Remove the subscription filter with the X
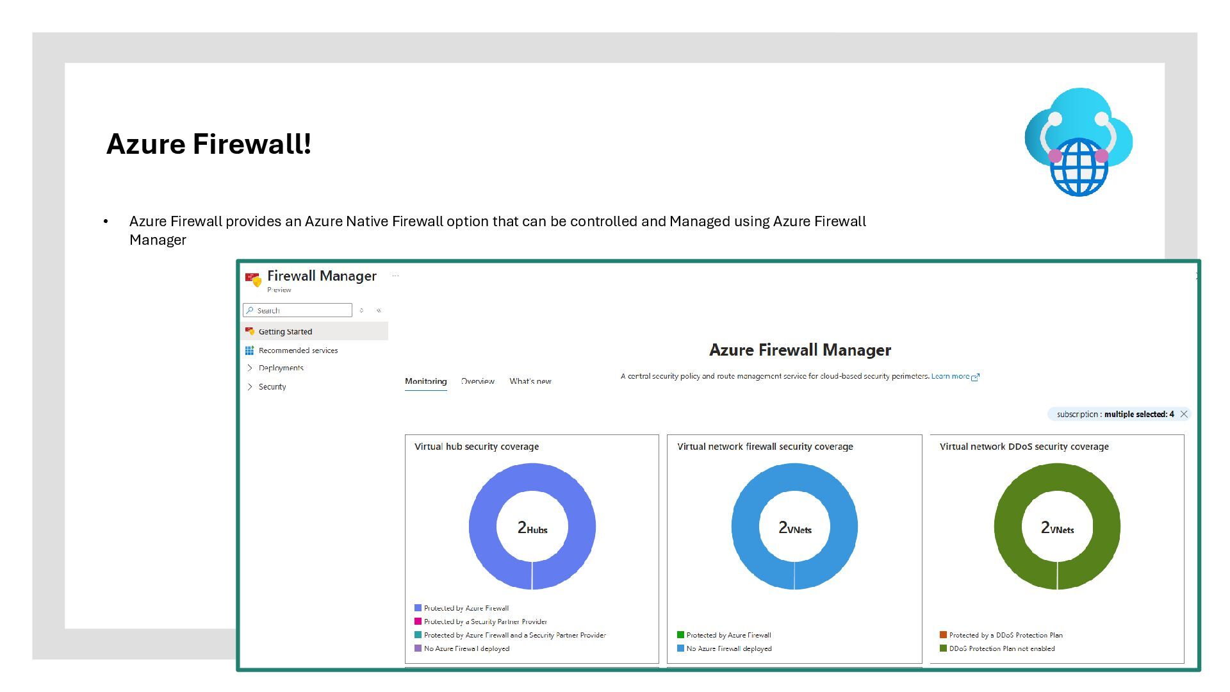The height and width of the screenshot is (692, 1230). (1184, 415)
